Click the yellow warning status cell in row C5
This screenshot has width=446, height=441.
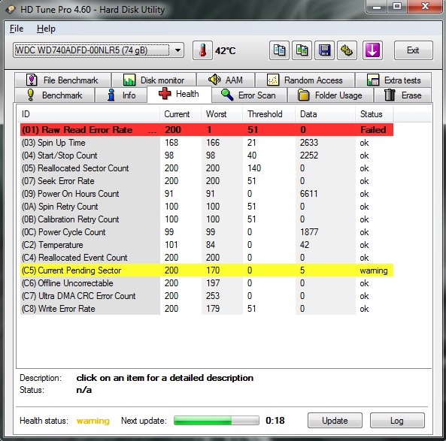374,270
